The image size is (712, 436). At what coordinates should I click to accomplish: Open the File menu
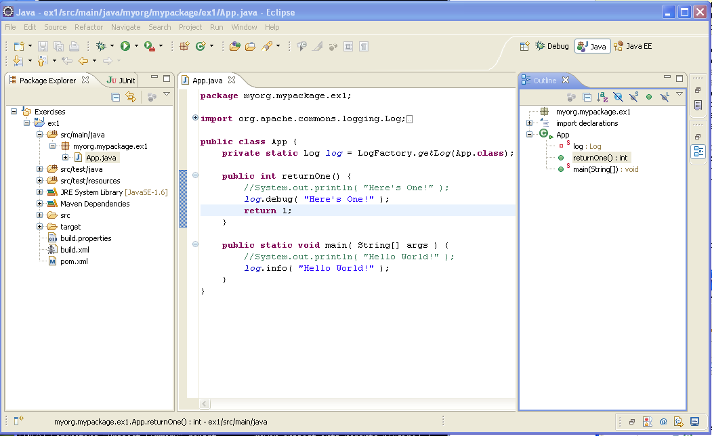pyautogui.click(x=10, y=27)
